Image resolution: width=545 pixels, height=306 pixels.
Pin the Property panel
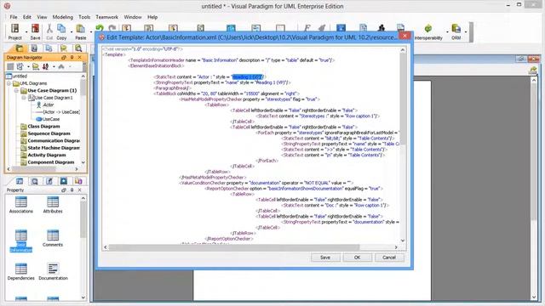(72, 190)
